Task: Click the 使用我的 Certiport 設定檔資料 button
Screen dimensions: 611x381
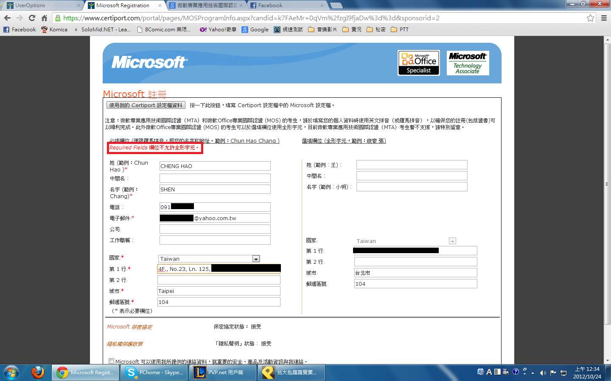Action: tap(146, 105)
